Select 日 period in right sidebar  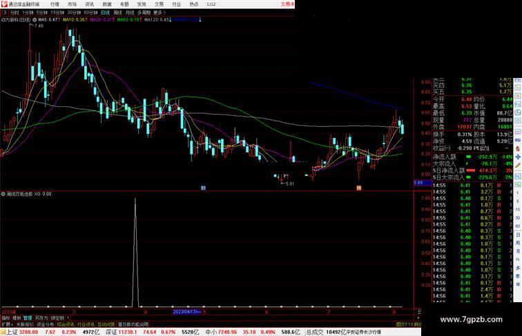point(518,235)
